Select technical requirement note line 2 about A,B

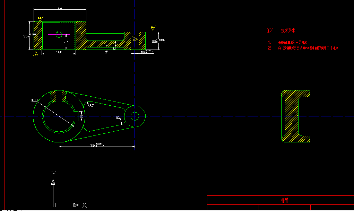303,48
